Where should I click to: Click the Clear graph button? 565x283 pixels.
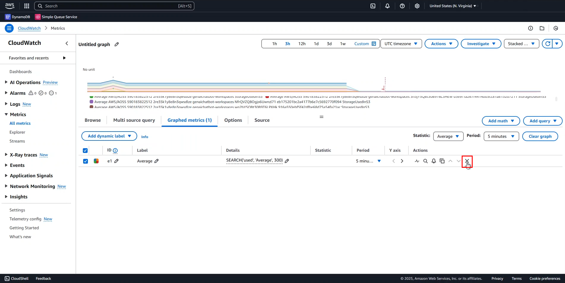pyautogui.click(x=540, y=136)
